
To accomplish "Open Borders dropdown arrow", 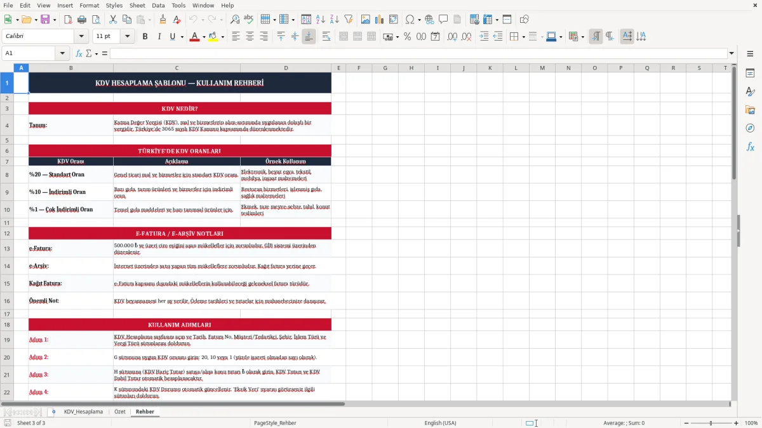I will click(523, 37).
